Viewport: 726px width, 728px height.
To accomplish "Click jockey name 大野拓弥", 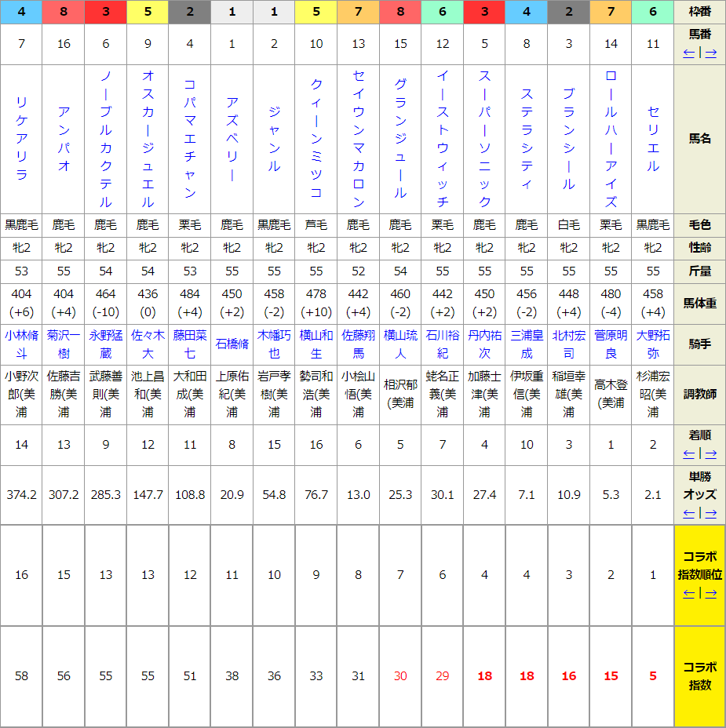I will 653,343.
